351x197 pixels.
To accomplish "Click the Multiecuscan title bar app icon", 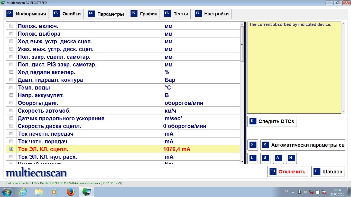I will tap(3, 3).
